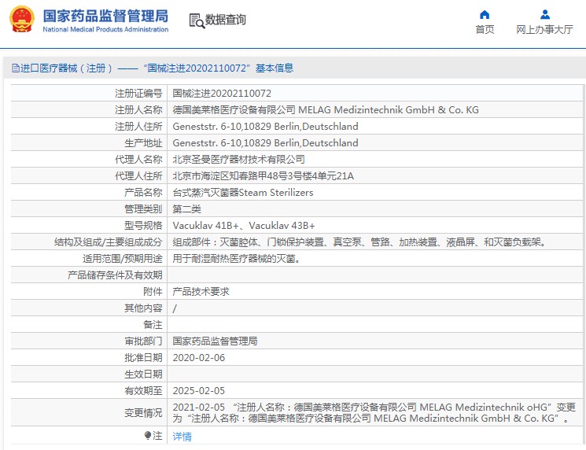This screenshot has width=586, height=450.
Task: Click the 产品名称 label
Action: (143, 193)
